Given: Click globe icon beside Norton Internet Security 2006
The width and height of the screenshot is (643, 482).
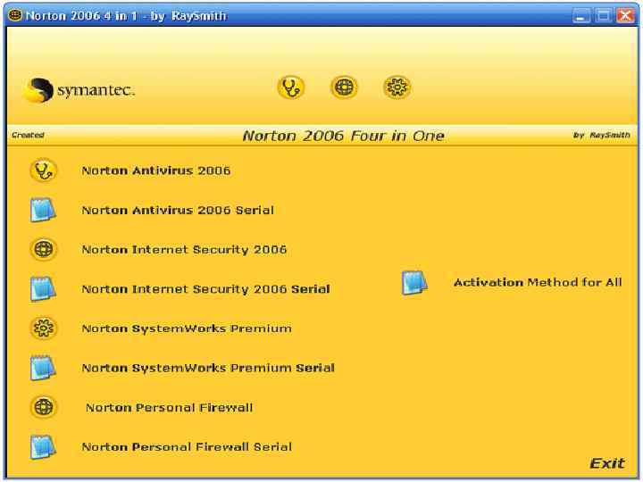Looking at the screenshot, I should 44,249.
